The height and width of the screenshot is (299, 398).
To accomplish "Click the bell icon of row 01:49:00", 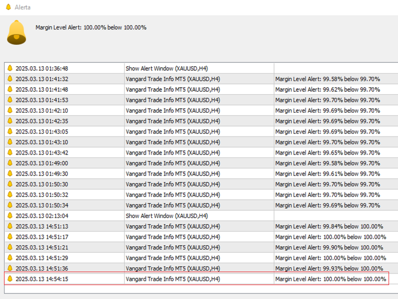I will 10,163.
